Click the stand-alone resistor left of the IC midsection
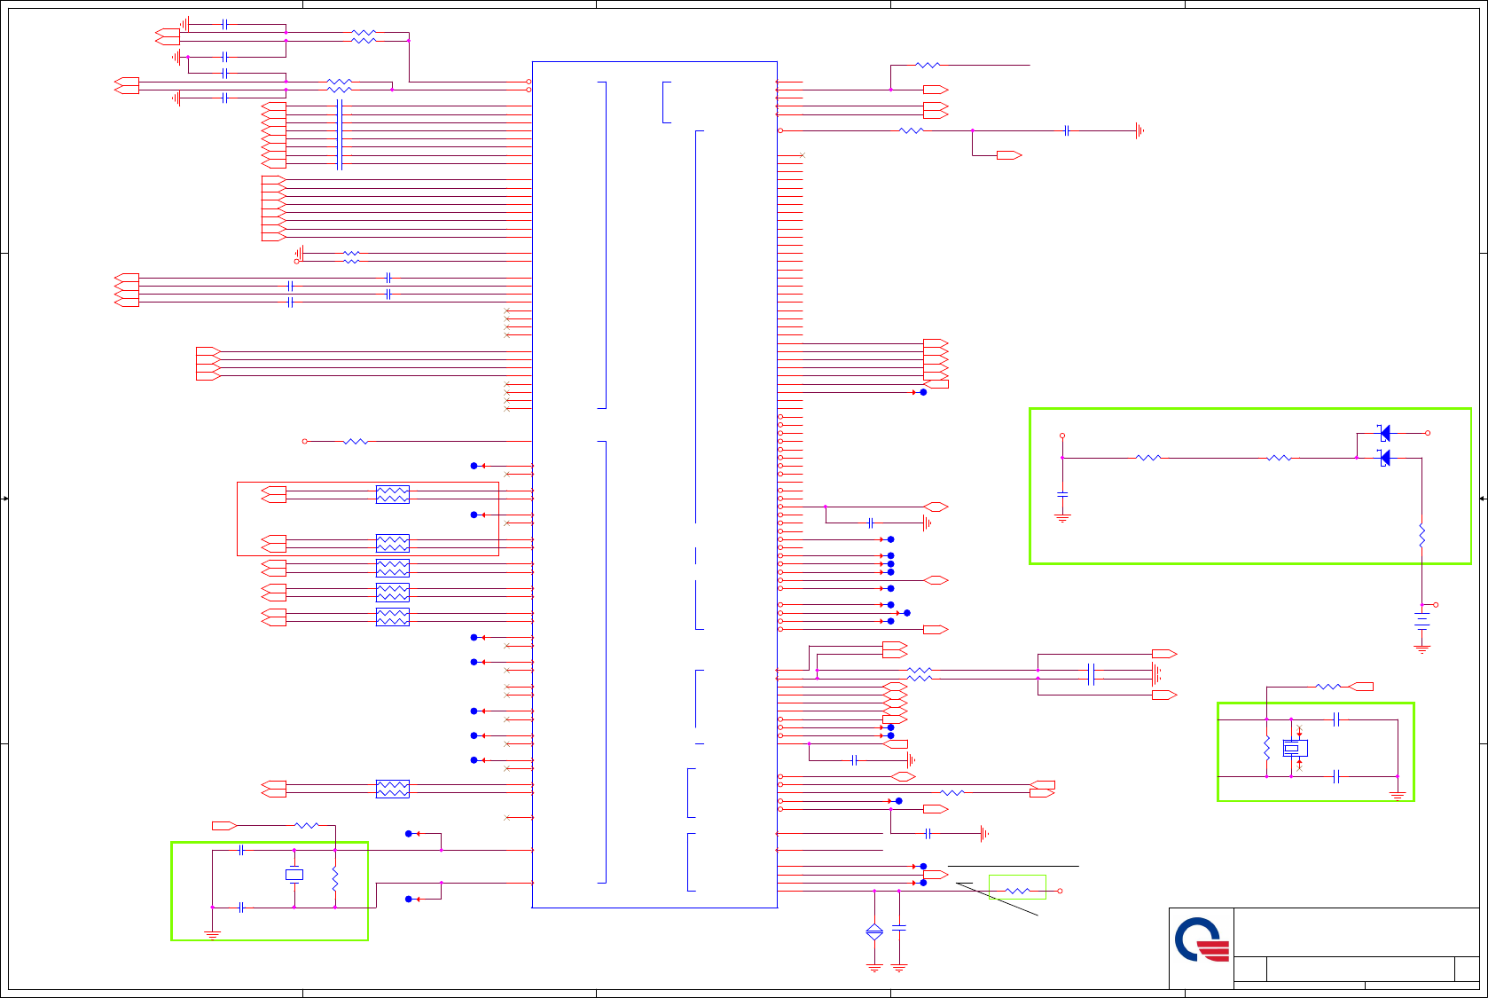 coord(356,441)
